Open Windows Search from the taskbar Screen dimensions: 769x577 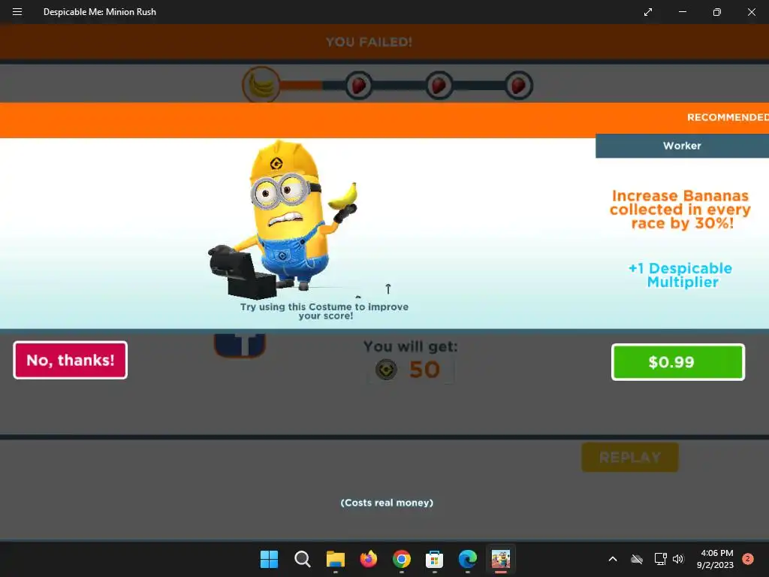tap(302, 559)
